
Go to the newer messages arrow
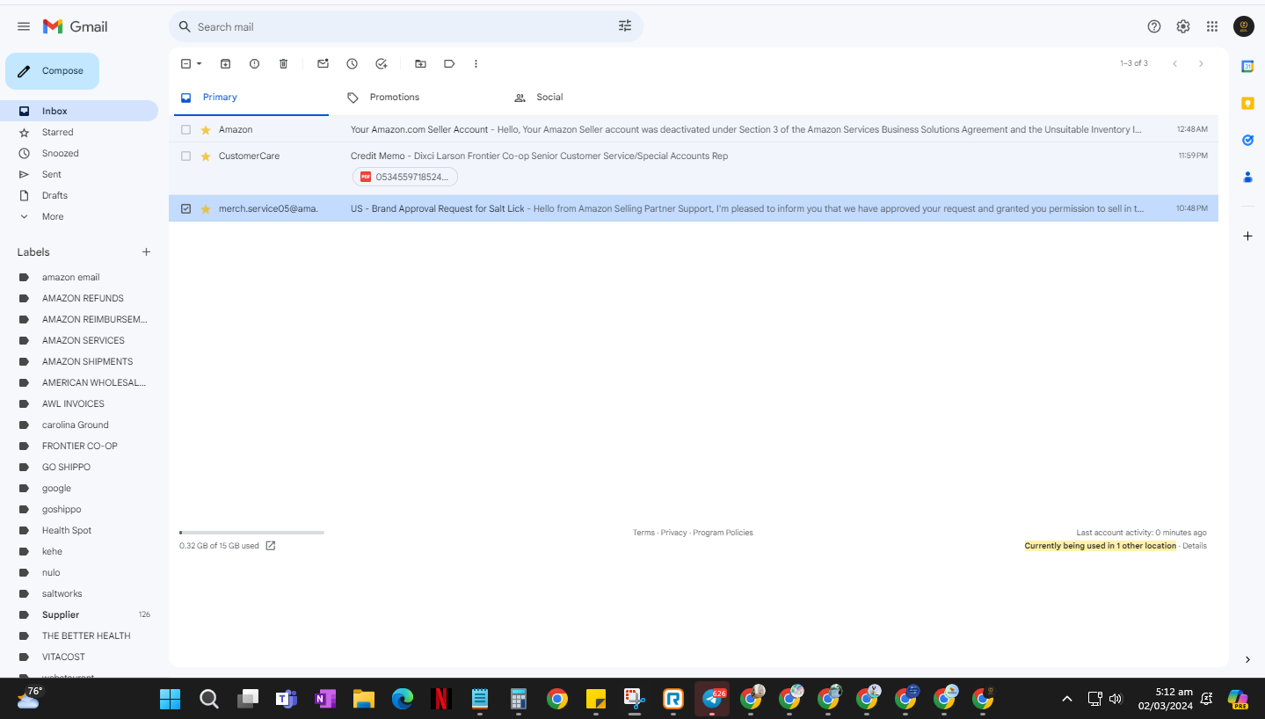pos(1174,63)
